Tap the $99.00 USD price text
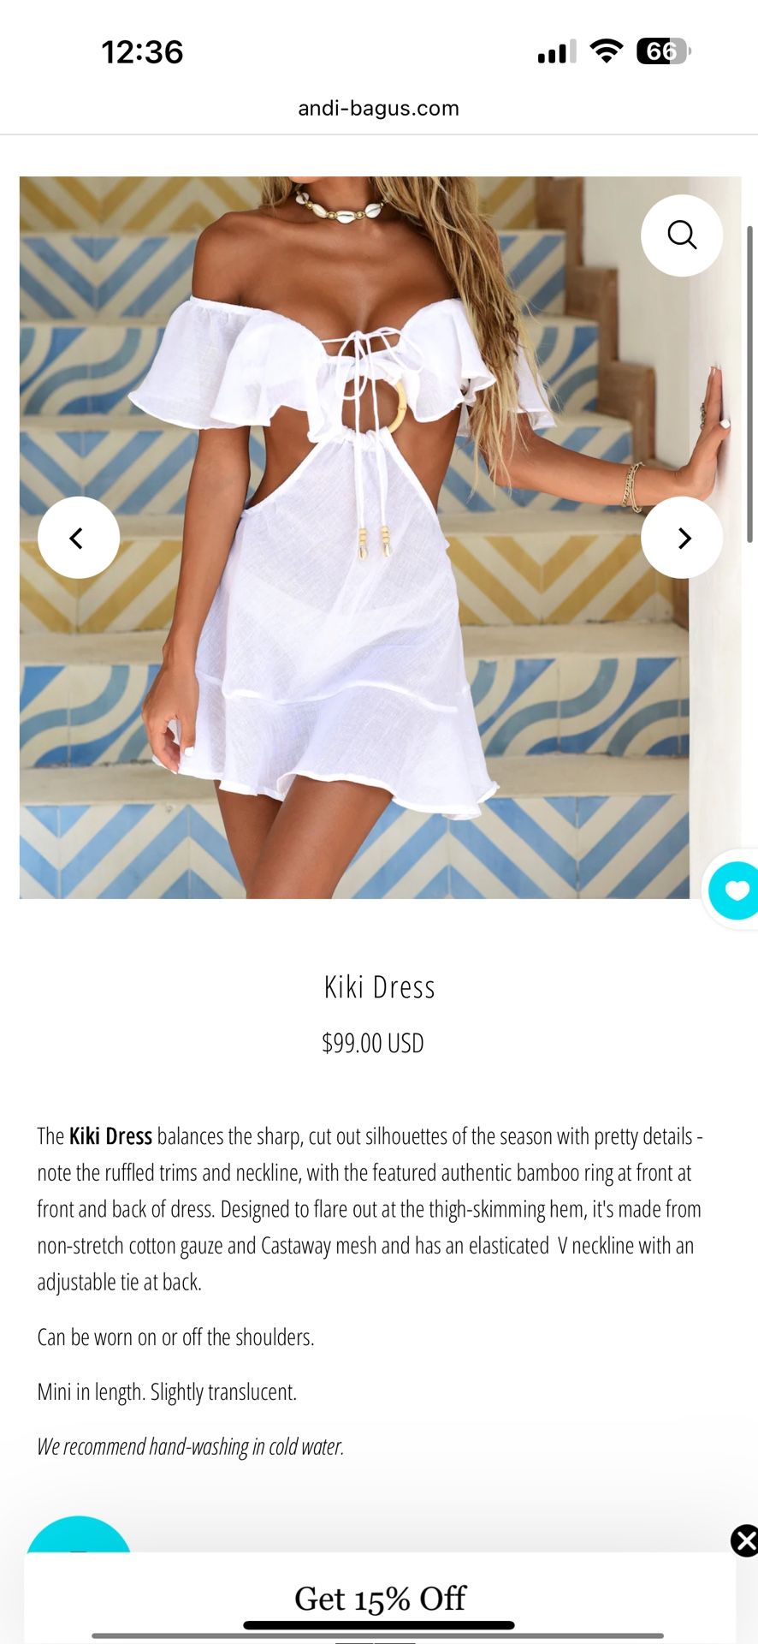This screenshot has height=1644, width=758. 373,1043
